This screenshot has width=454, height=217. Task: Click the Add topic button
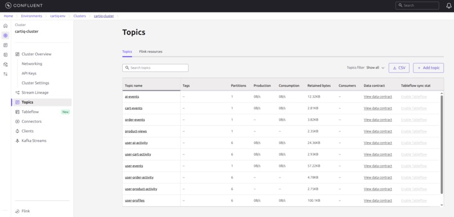(428, 68)
